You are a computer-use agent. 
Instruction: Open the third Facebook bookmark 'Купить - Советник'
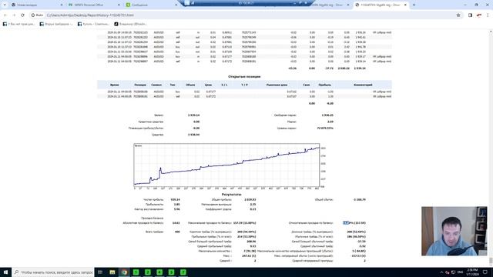click(93, 24)
